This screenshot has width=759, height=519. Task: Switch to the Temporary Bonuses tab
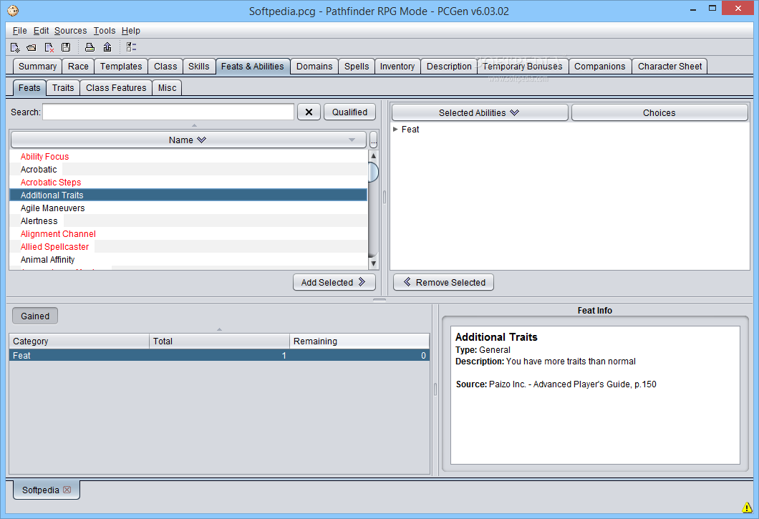(523, 67)
